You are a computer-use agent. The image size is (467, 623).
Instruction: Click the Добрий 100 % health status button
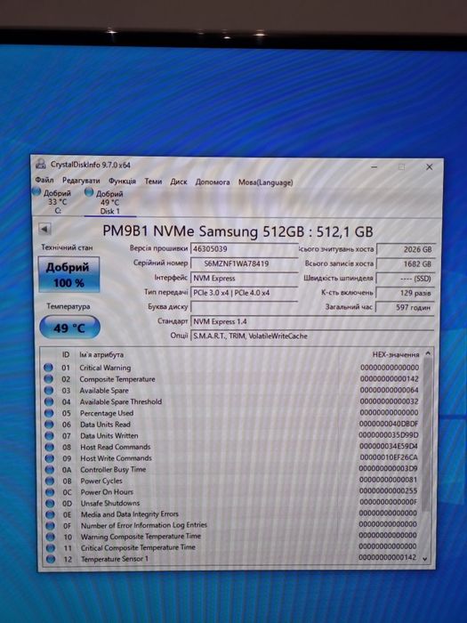tap(68, 274)
